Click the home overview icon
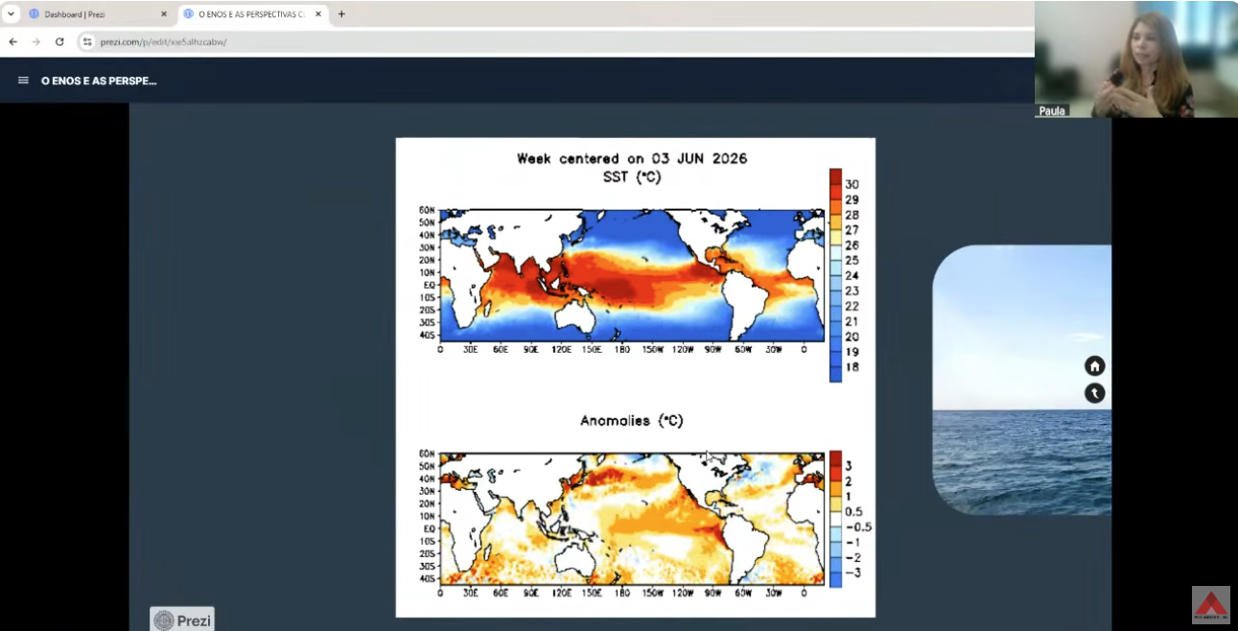Image resolution: width=1238 pixels, height=631 pixels. click(x=1095, y=366)
